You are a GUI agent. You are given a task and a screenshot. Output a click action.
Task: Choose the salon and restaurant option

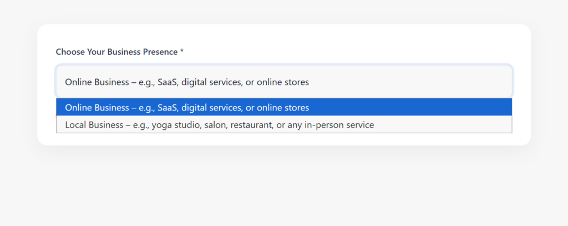(x=219, y=125)
